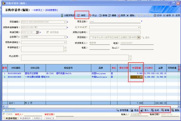Screen dimensions: 181x121
Task: Click the 电话 input field
Action: pos(137,43)
